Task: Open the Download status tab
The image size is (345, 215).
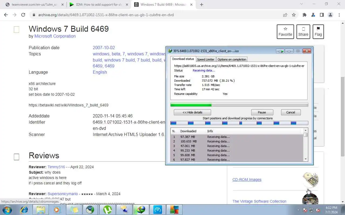Action: (x=183, y=59)
